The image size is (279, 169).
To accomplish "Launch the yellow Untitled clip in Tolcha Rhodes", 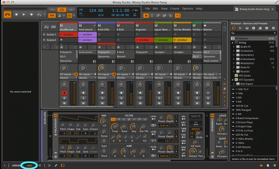I will click(x=182, y=40).
